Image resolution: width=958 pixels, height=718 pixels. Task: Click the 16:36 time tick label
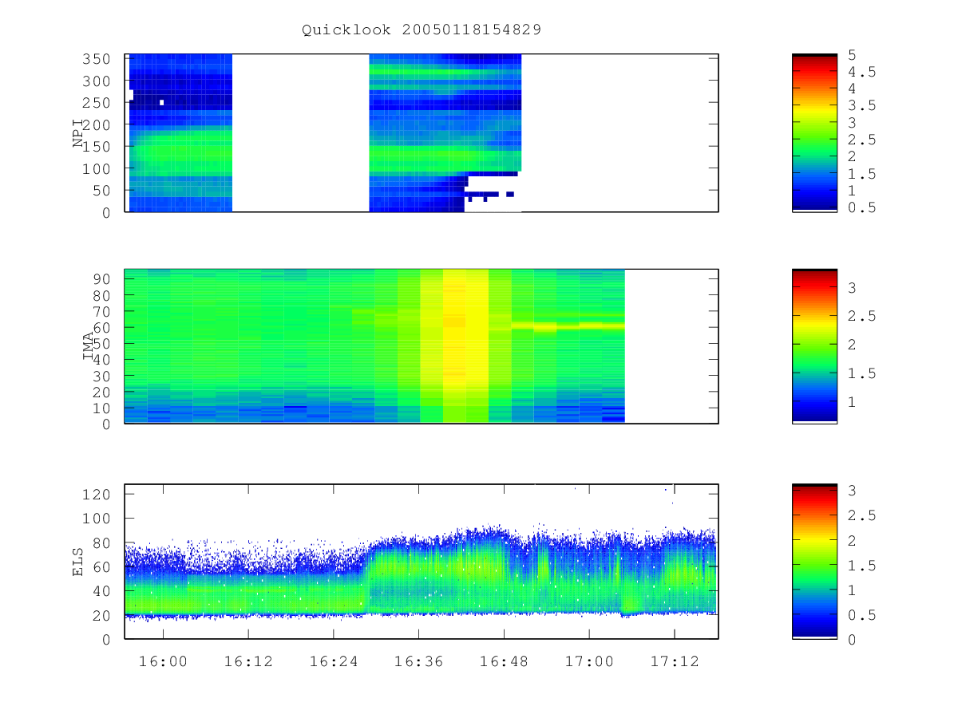click(x=419, y=661)
